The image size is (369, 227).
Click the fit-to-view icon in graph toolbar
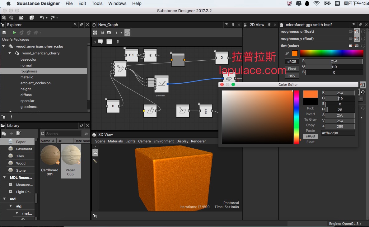(x=95, y=32)
